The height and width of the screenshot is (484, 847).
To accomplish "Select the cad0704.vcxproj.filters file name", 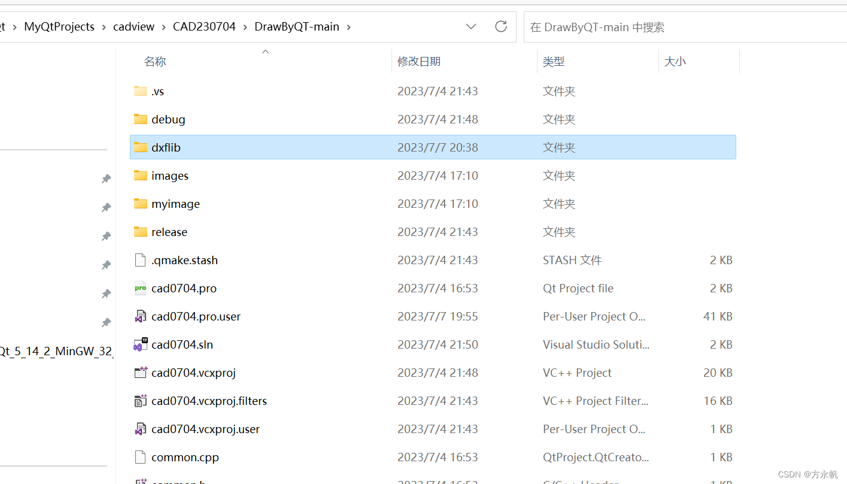I will point(209,401).
